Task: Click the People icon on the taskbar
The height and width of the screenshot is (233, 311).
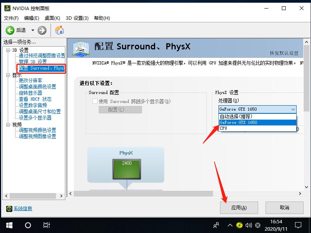Action: coord(215,224)
